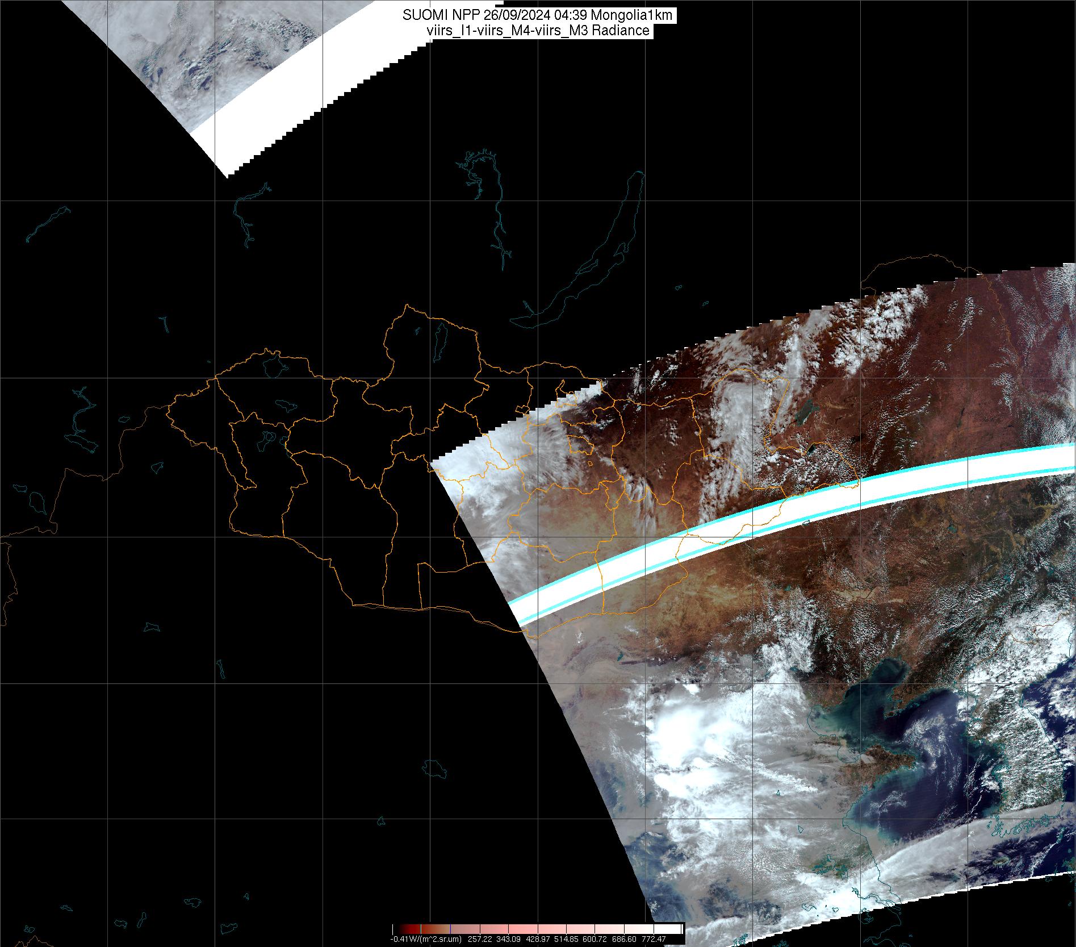
Task: Click the colorbar value "257.22"
Action: [x=479, y=939]
